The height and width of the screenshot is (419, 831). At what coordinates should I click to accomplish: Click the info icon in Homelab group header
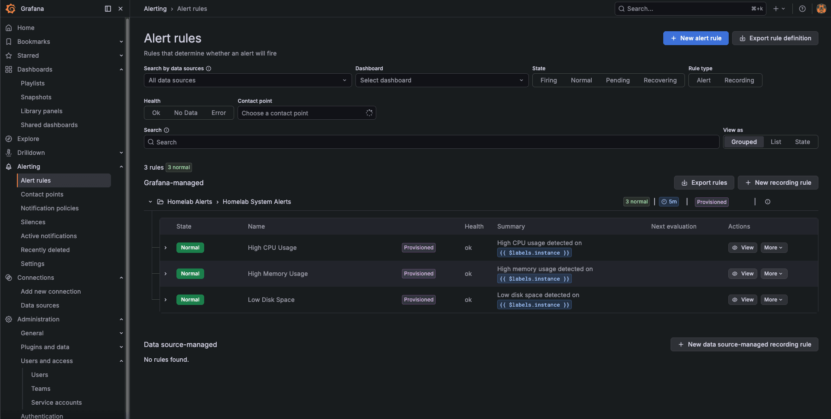pyautogui.click(x=768, y=202)
